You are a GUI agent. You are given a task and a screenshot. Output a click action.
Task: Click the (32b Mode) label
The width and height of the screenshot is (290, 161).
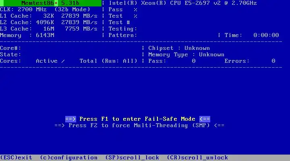click(x=72, y=9)
